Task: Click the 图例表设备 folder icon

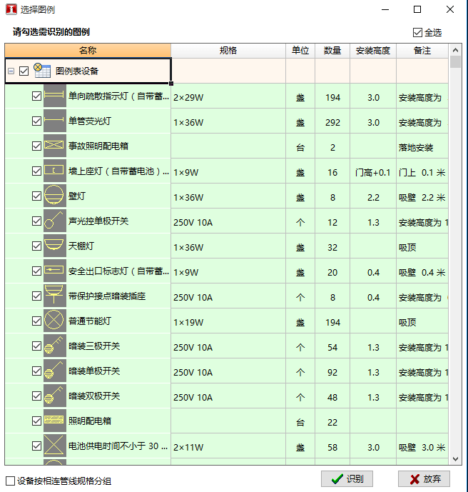Action: click(42, 71)
